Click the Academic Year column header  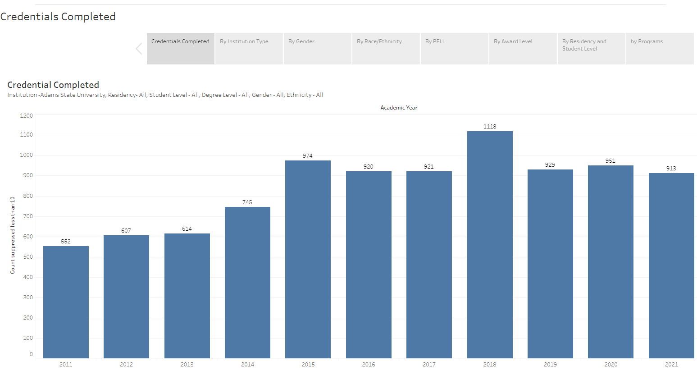[x=399, y=108]
